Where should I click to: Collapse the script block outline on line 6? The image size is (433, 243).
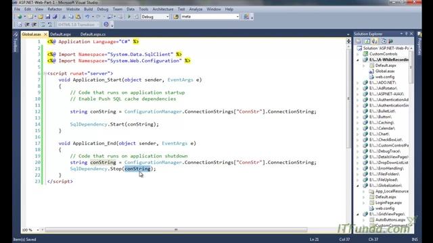(45, 74)
